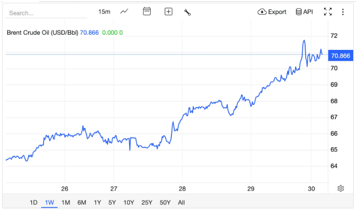Open the chart type line icon
Viewport: 356px width, 211px height.
tap(124, 12)
